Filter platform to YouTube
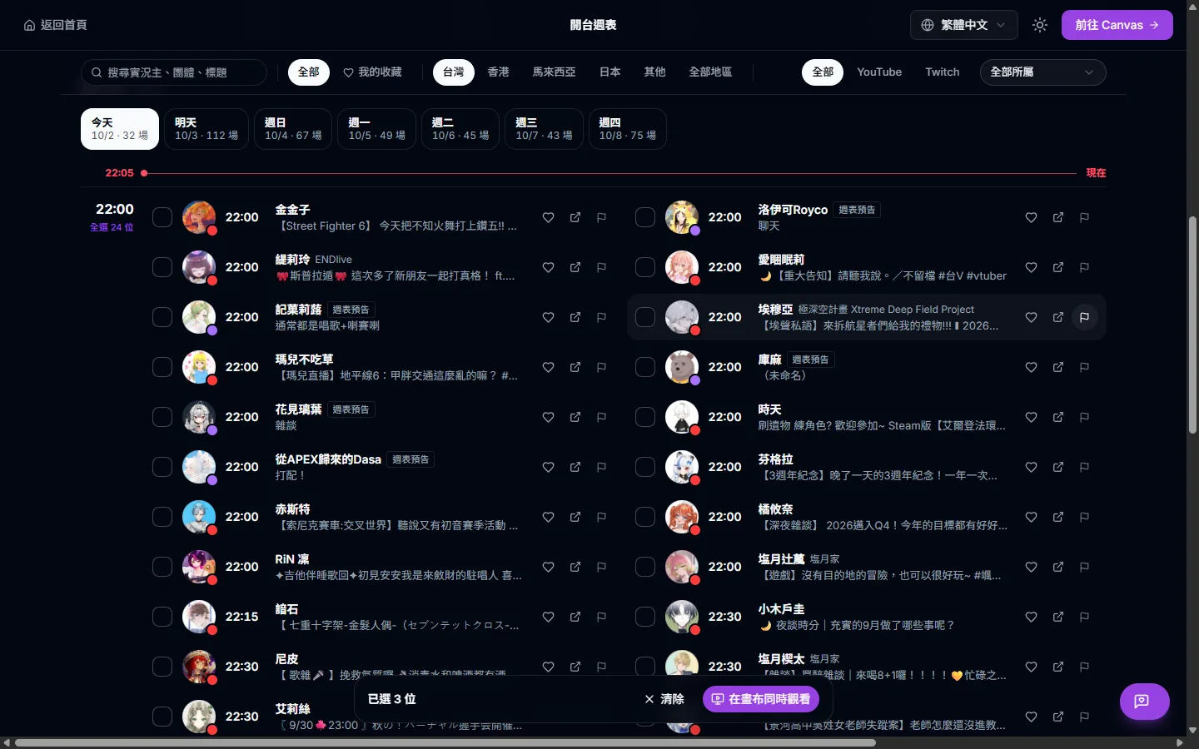 point(879,72)
